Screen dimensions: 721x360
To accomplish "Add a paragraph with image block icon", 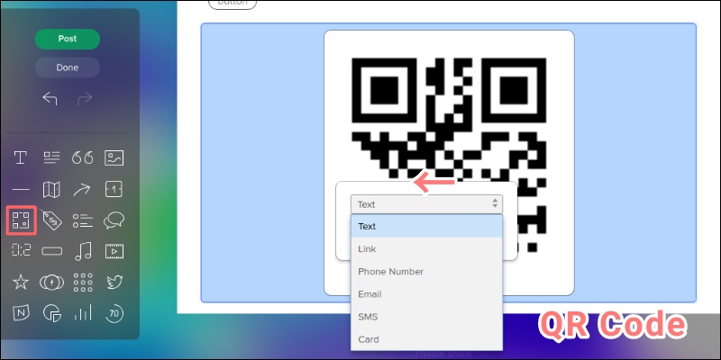I will (51, 157).
